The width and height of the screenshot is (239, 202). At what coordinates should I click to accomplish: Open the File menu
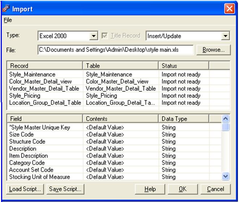8,20
